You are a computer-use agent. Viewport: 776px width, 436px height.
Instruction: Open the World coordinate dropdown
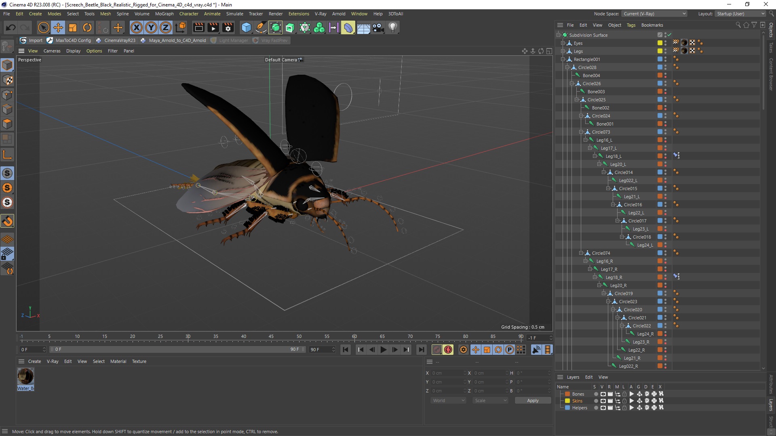coord(448,400)
